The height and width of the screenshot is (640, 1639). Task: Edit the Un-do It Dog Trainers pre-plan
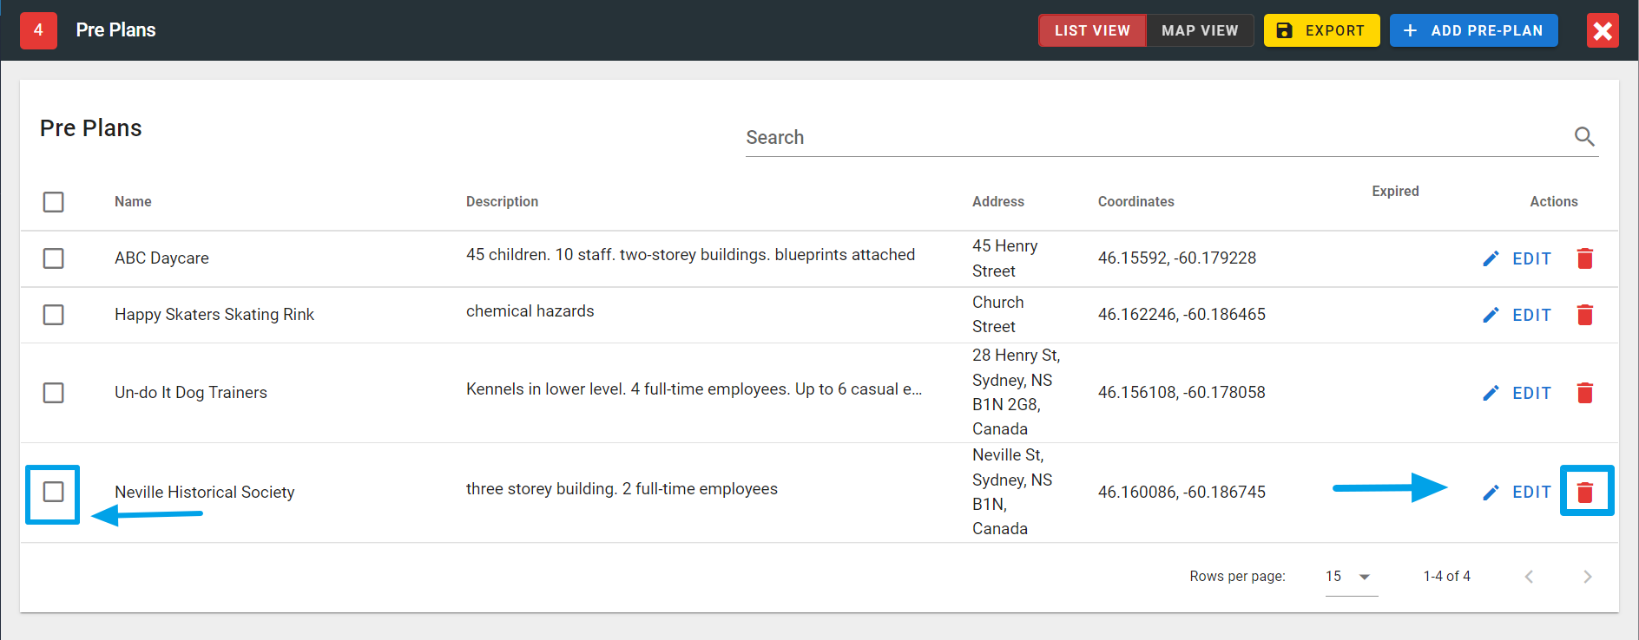point(1517,393)
